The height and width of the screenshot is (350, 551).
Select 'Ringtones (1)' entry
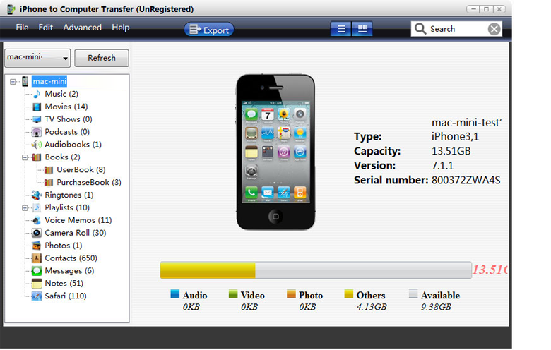69,195
